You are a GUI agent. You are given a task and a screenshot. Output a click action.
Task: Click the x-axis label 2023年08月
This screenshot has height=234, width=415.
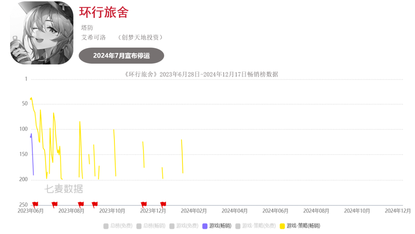tap(71, 211)
